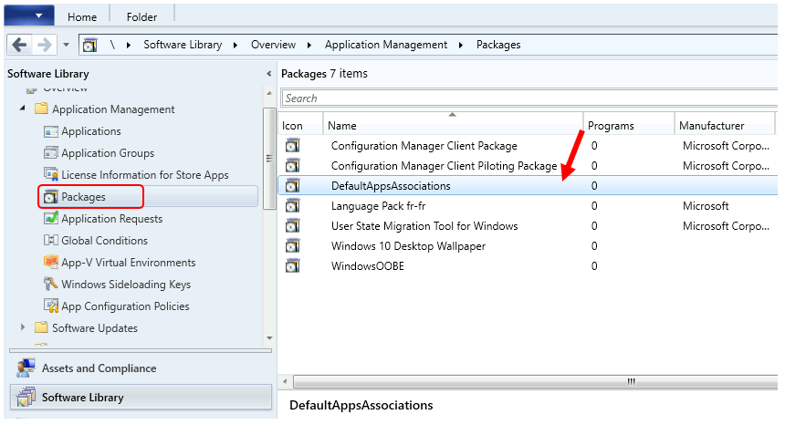
Task: Click Windows Sideloading Keys icon
Action: coord(50,284)
